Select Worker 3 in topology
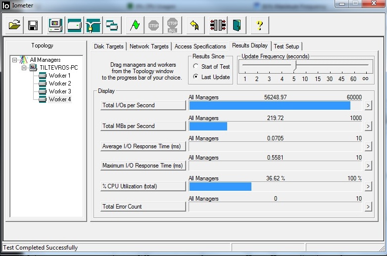The width and height of the screenshot is (387, 256). tap(60, 91)
